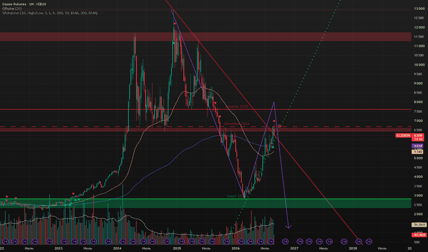This screenshot has height=252, width=428.
Task: Click the CCZ2026 symbol price tag
Action: [x=403, y=136]
